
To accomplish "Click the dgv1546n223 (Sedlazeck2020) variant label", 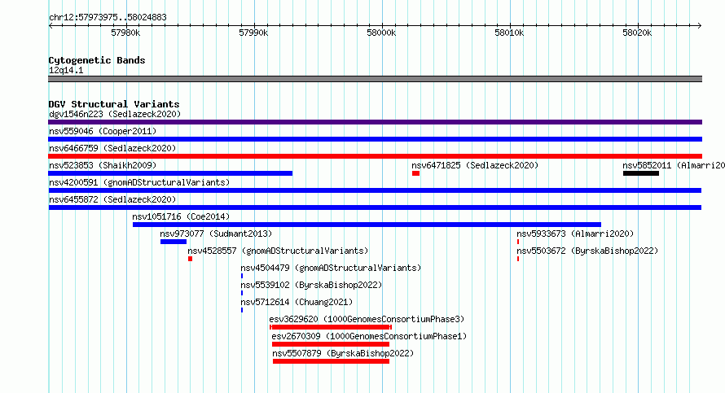I will [x=115, y=114].
